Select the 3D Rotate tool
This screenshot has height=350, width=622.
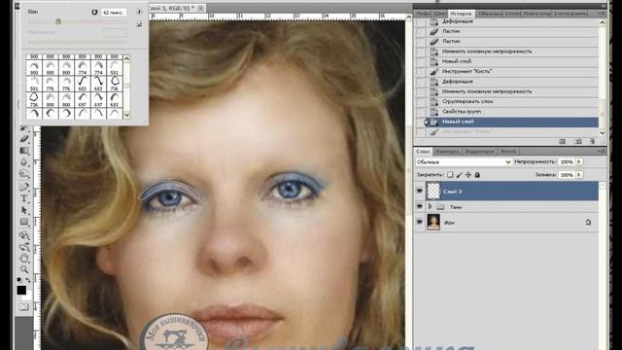pos(24,235)
